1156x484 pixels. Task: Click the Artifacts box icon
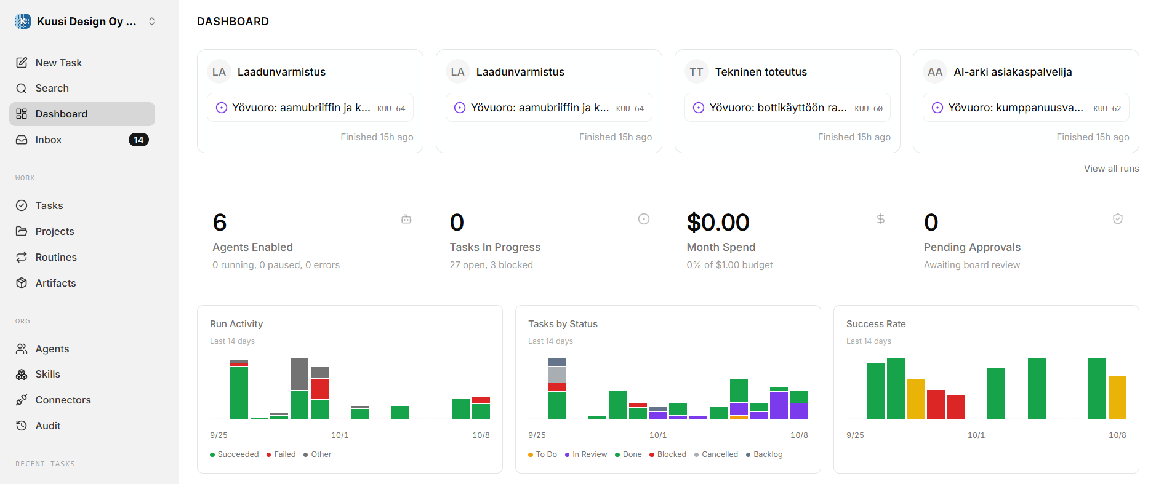point(22,283)
